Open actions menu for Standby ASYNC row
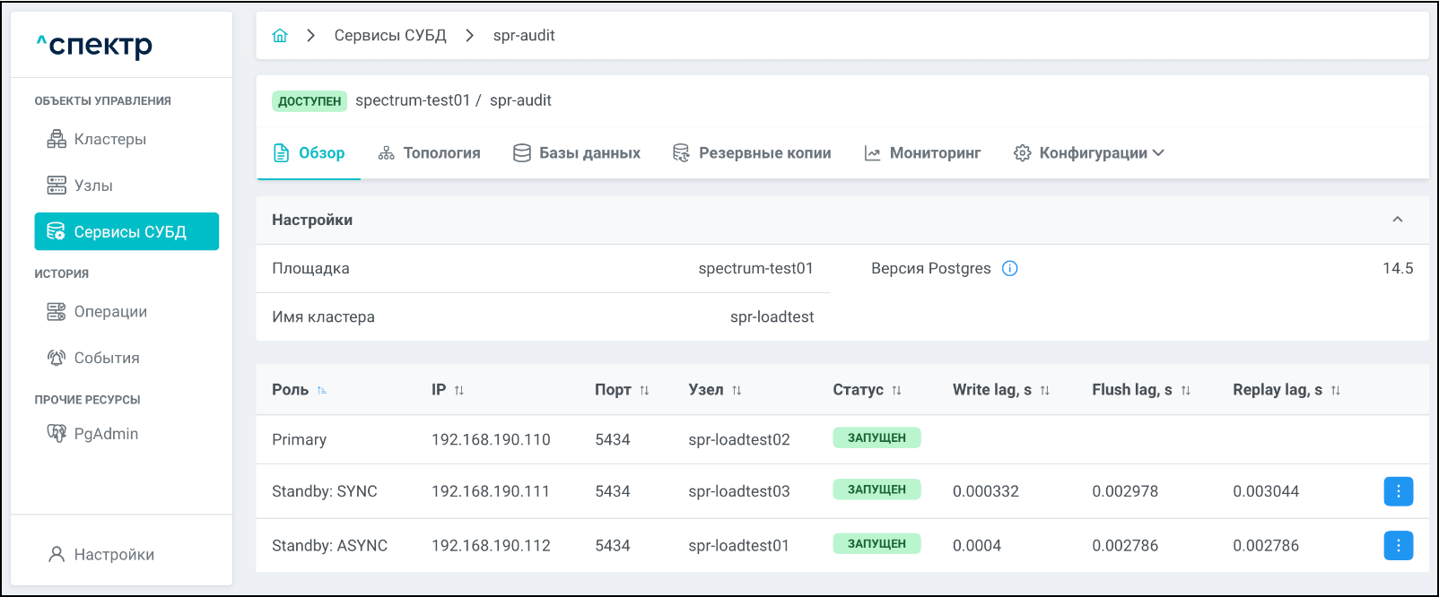 pyautogui.click(x=1398, y=545)
